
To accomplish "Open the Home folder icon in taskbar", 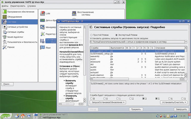I will (23, 116).
